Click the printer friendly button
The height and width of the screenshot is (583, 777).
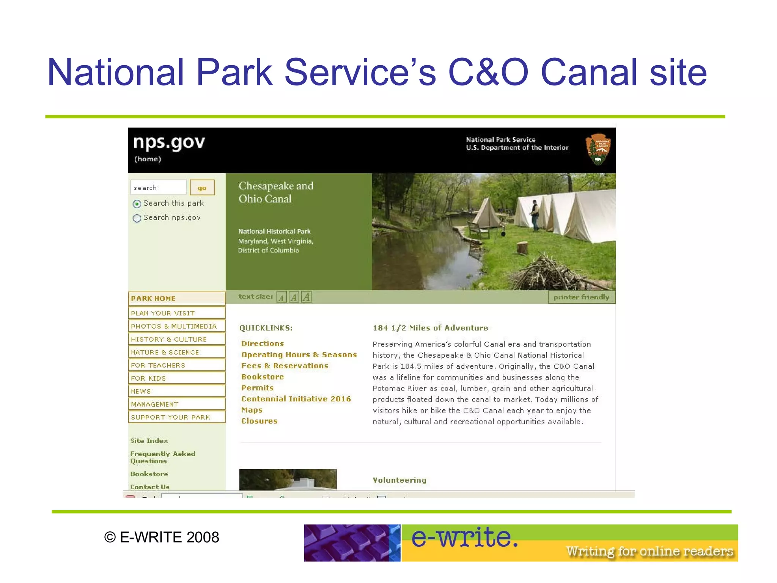pyautogui.click(x=581, y=297)
